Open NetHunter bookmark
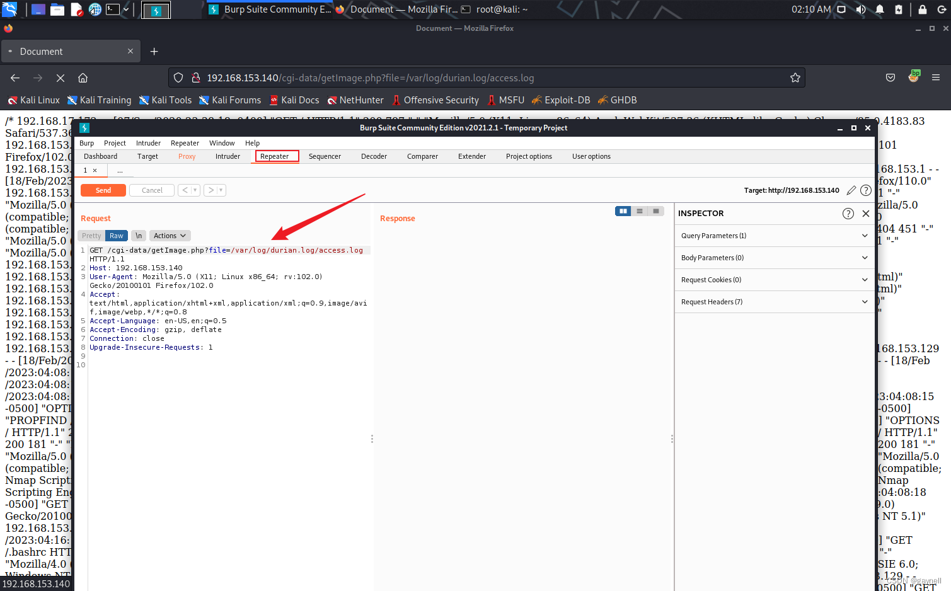The image size is (951, 591). coord(355,100)
